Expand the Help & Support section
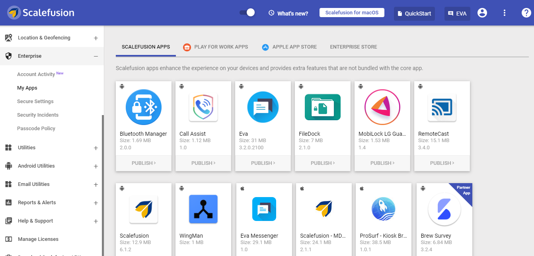Viewport: 534px width, 256px height. click(x=95, y=221)
